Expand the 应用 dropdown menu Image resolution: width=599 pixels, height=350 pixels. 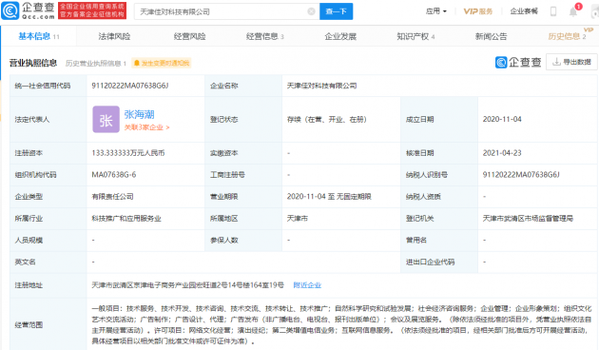pos(436,11)
